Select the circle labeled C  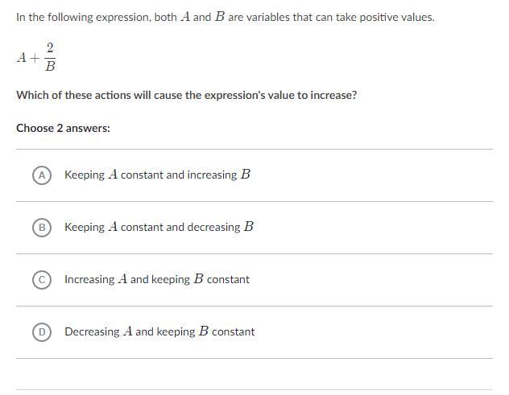[x=42, y=279]
